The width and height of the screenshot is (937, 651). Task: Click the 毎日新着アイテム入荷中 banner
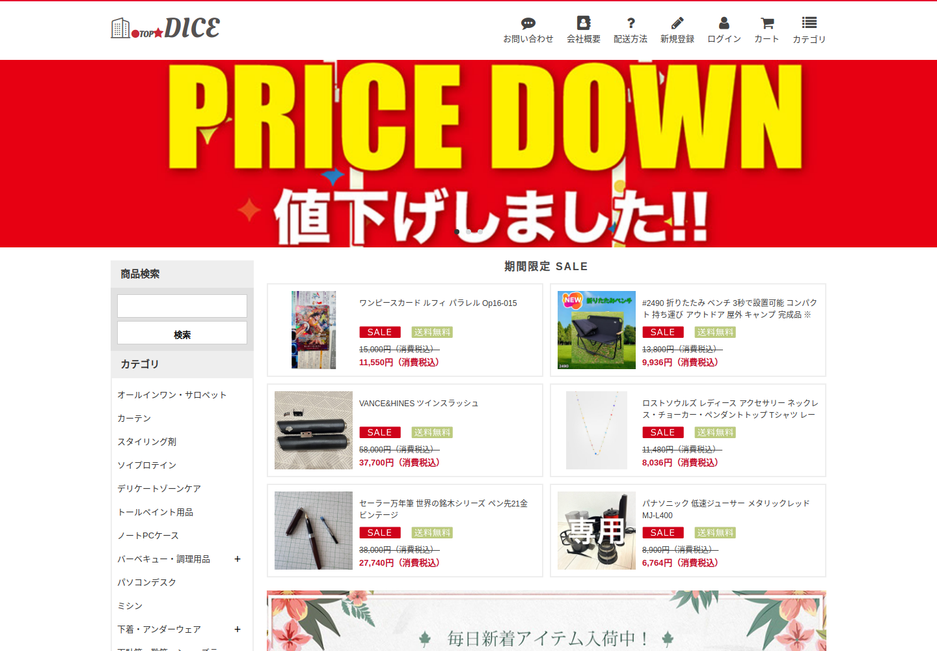[x=547, y=621]
